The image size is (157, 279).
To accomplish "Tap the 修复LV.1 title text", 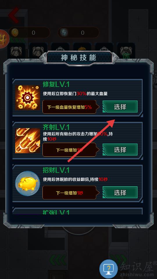I will click(x=56, y=84).
